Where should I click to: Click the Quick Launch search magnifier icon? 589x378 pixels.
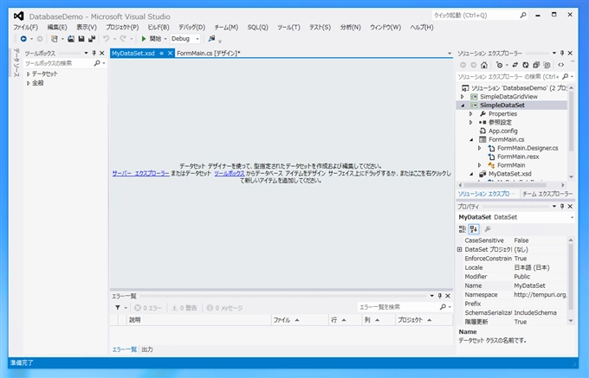[x=522, y=16]
